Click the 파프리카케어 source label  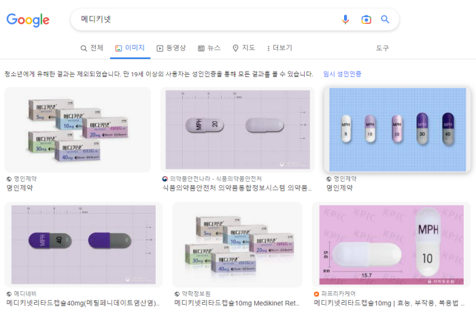pos(338,294)
